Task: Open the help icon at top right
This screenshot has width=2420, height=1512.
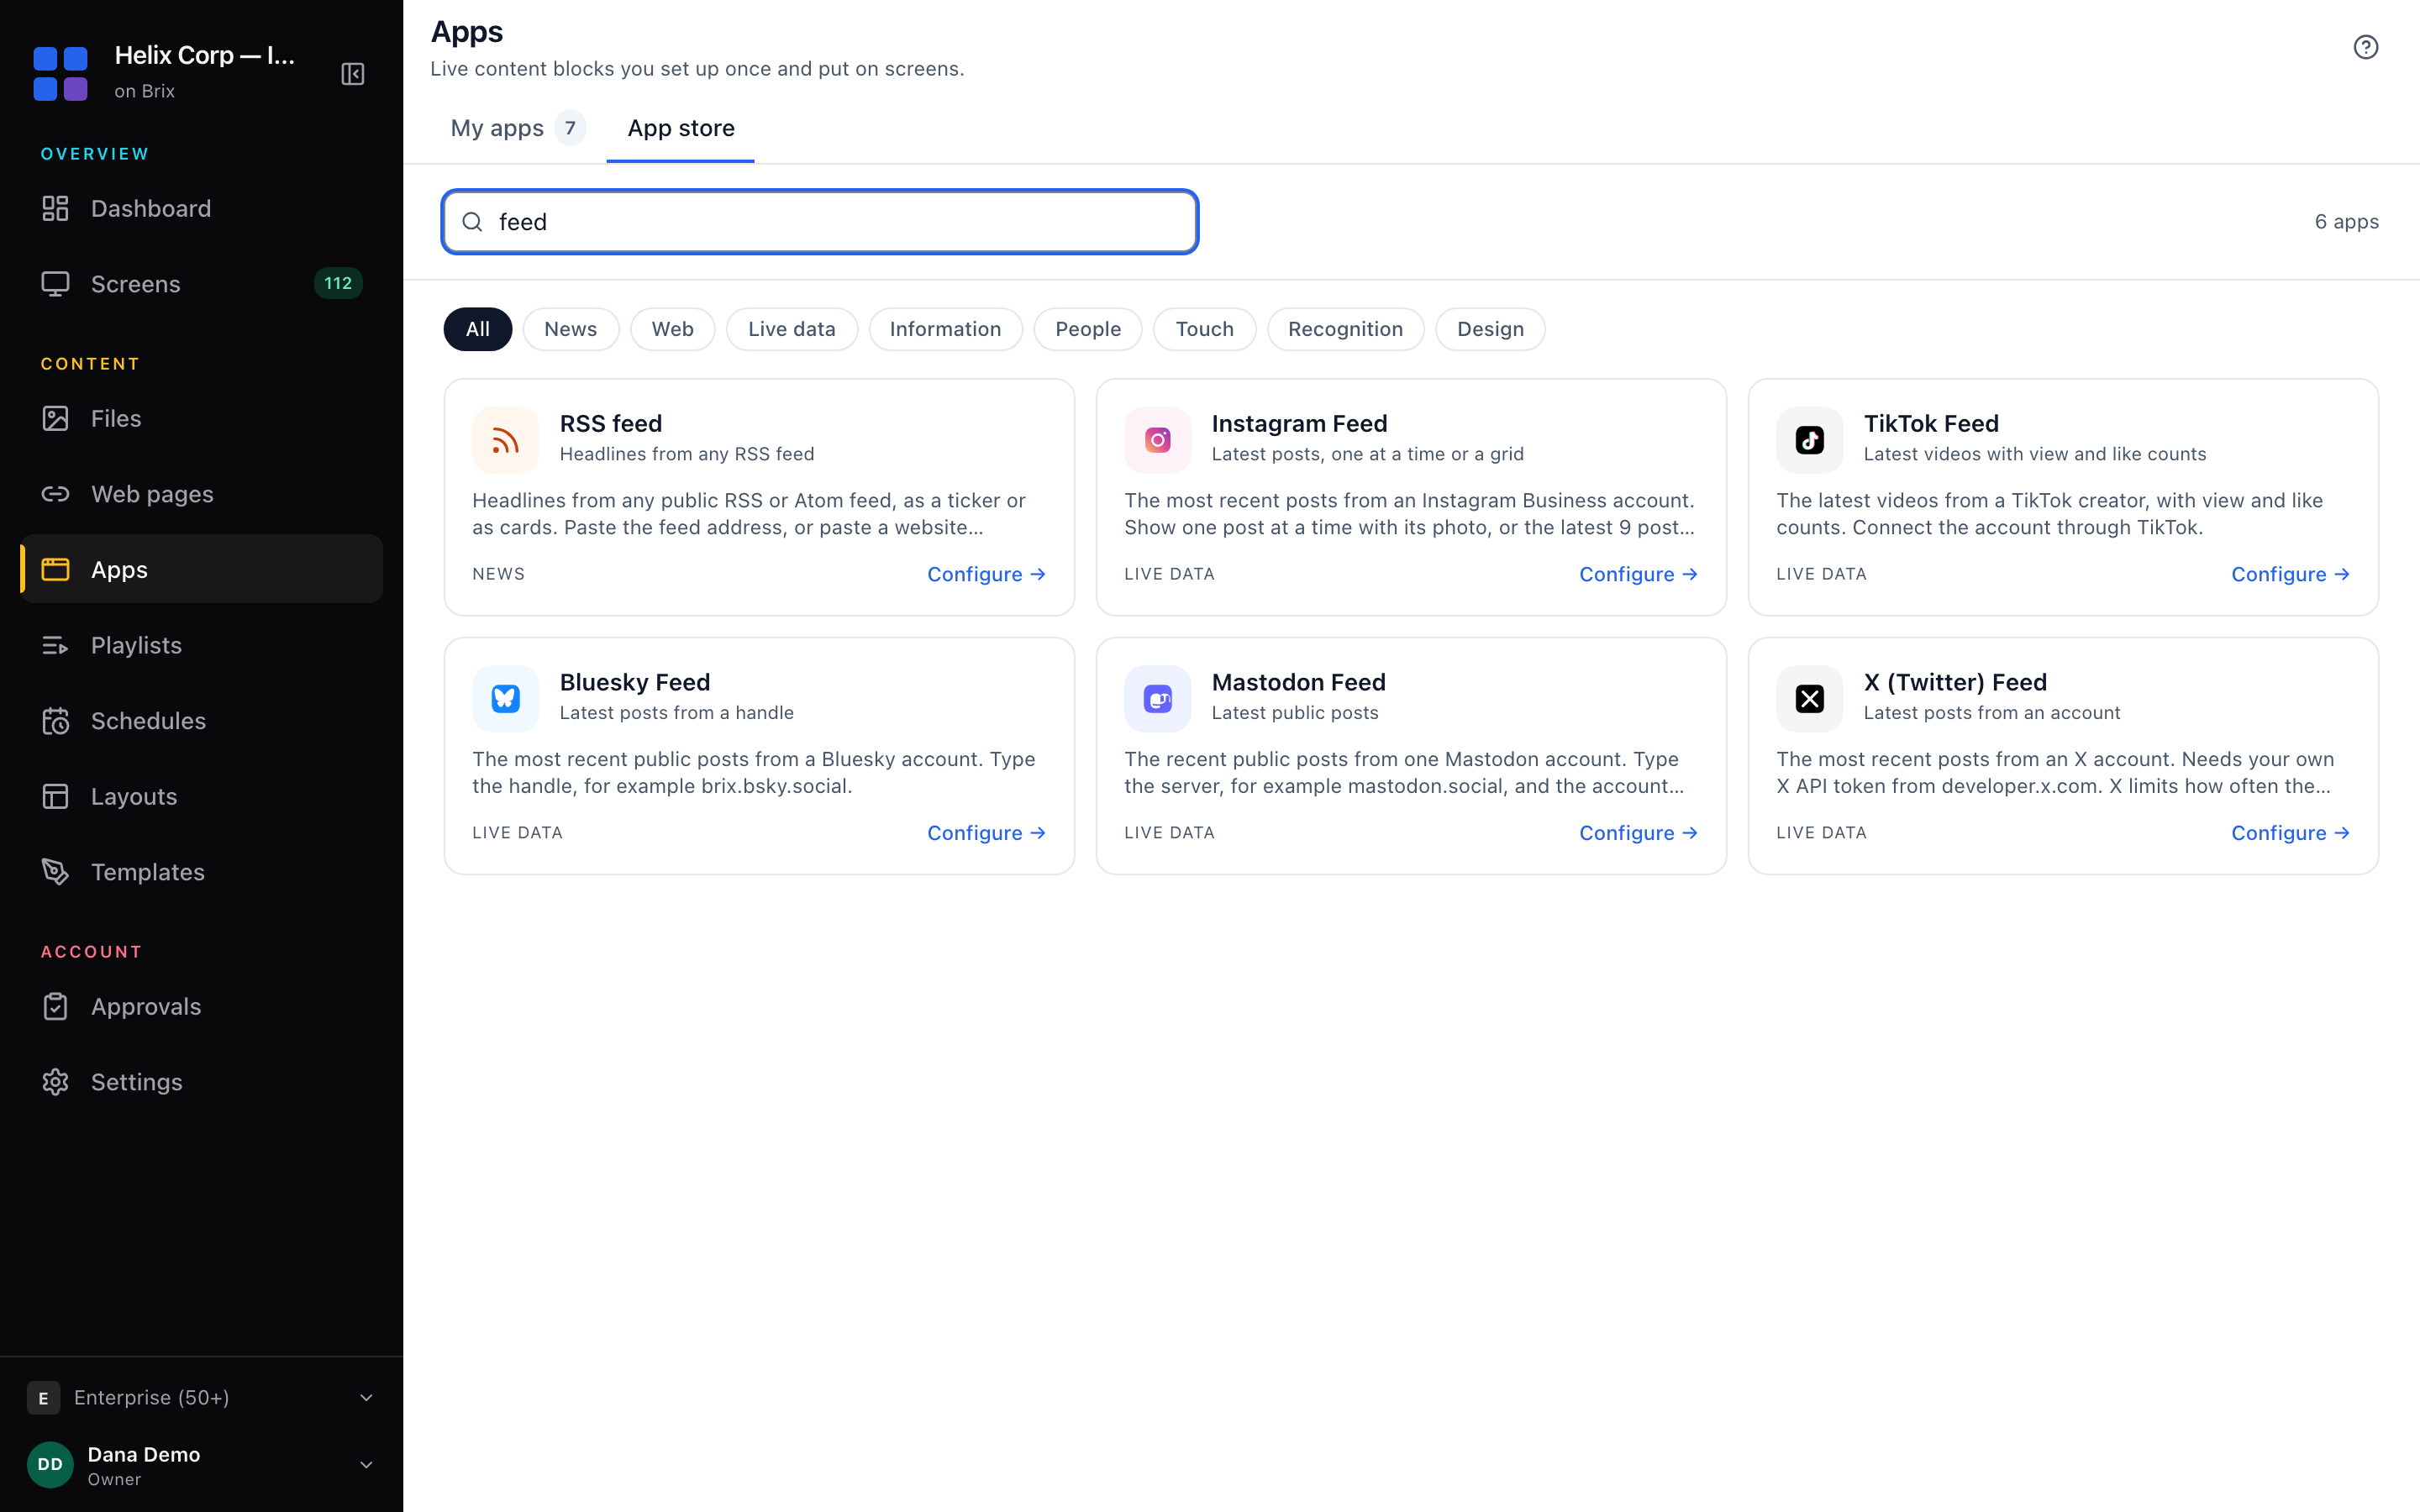Action: 2365,47
